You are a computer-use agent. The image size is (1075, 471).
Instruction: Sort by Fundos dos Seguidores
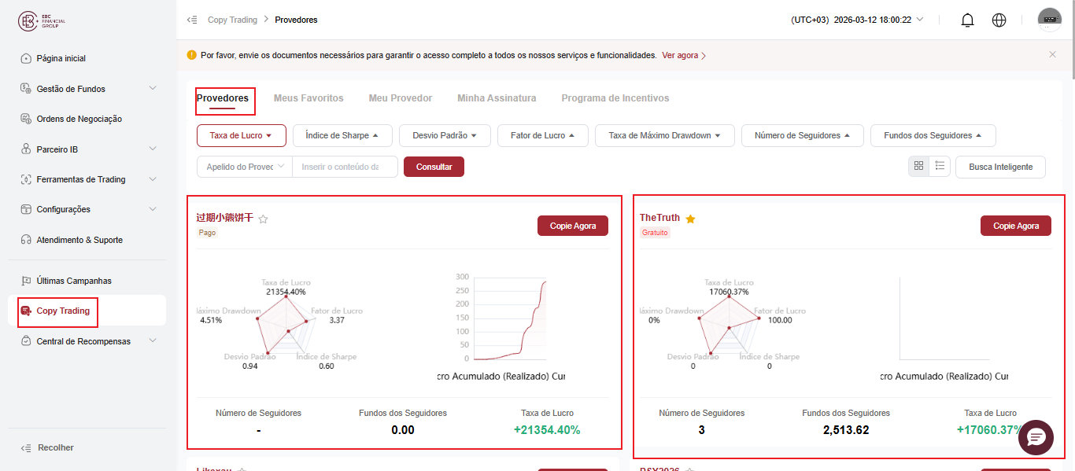933,135
